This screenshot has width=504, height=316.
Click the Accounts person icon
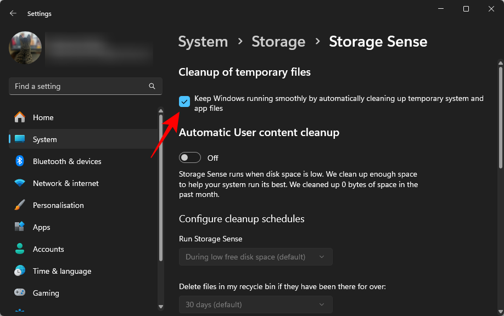pos(20,249)
